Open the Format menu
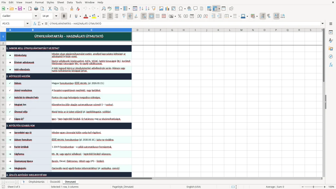 pos(39,2)
